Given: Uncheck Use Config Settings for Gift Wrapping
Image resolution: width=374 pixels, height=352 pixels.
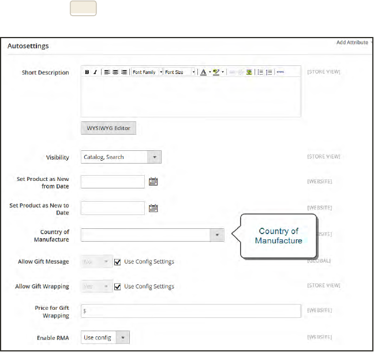Looking at the screenshot, I should (x=118, y=286).
